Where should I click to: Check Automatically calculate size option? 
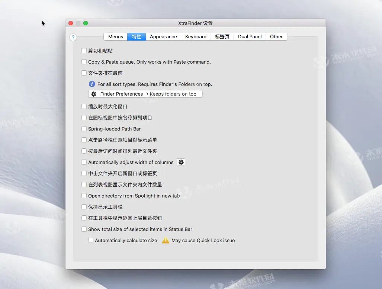[x=91, y=240]
